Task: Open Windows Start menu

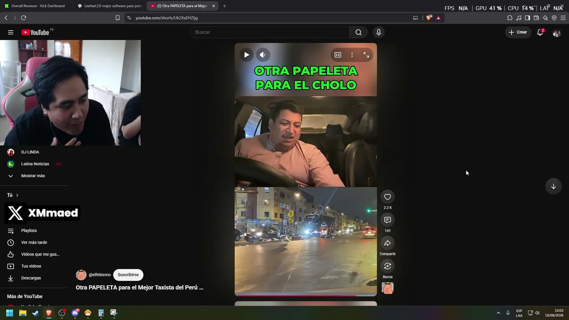Action: 9,313
